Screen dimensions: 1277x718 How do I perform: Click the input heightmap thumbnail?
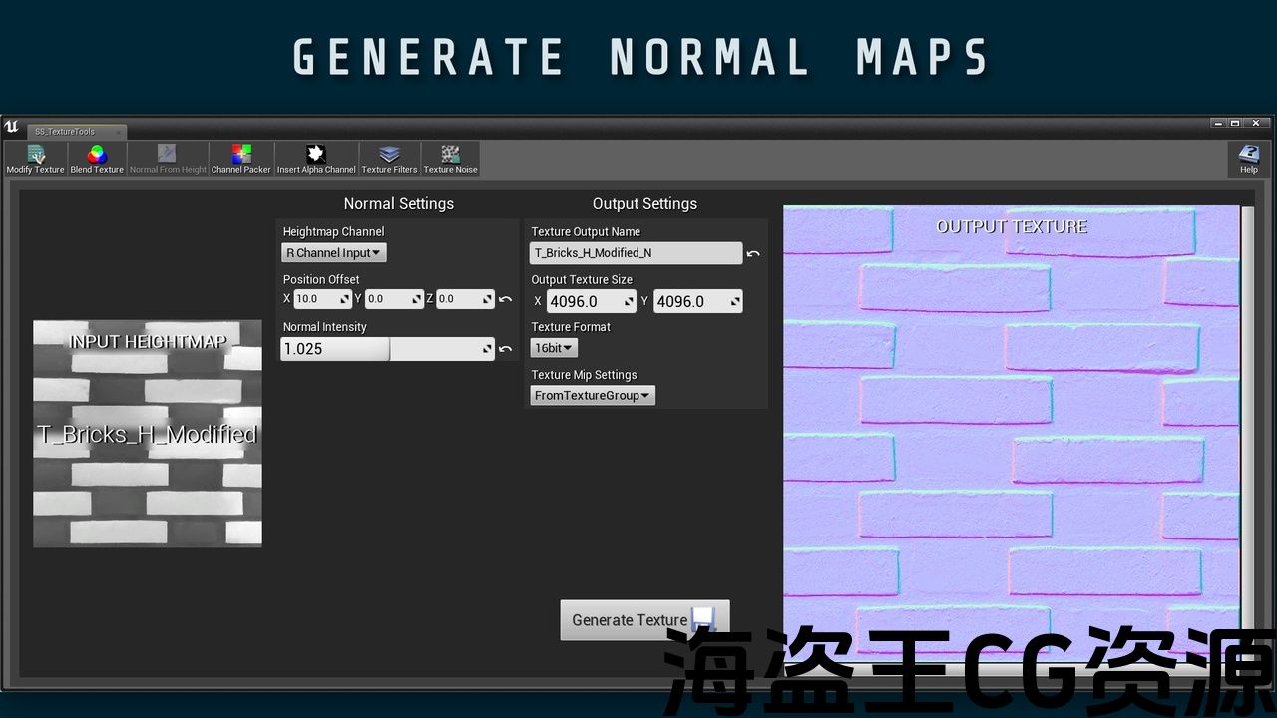pyautogui.click(x=148, y=434)
